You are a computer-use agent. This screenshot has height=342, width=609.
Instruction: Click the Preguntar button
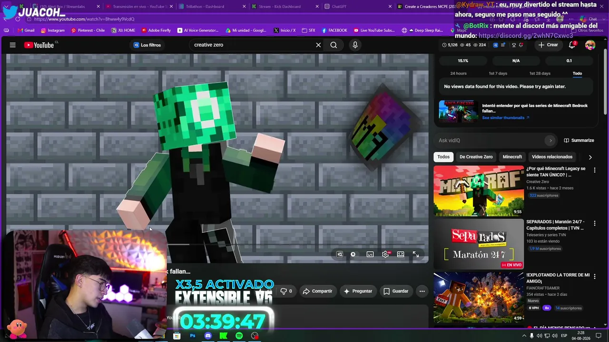(x=358, y=291)
